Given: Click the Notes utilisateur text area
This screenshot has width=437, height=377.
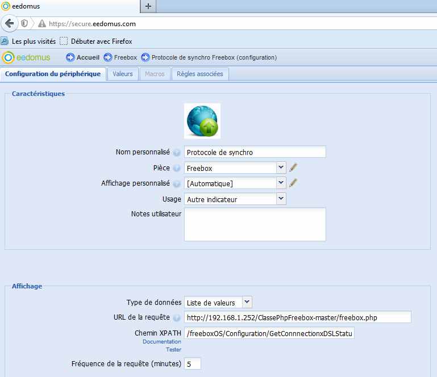Looking at the screenshot, I should point(255,224).
